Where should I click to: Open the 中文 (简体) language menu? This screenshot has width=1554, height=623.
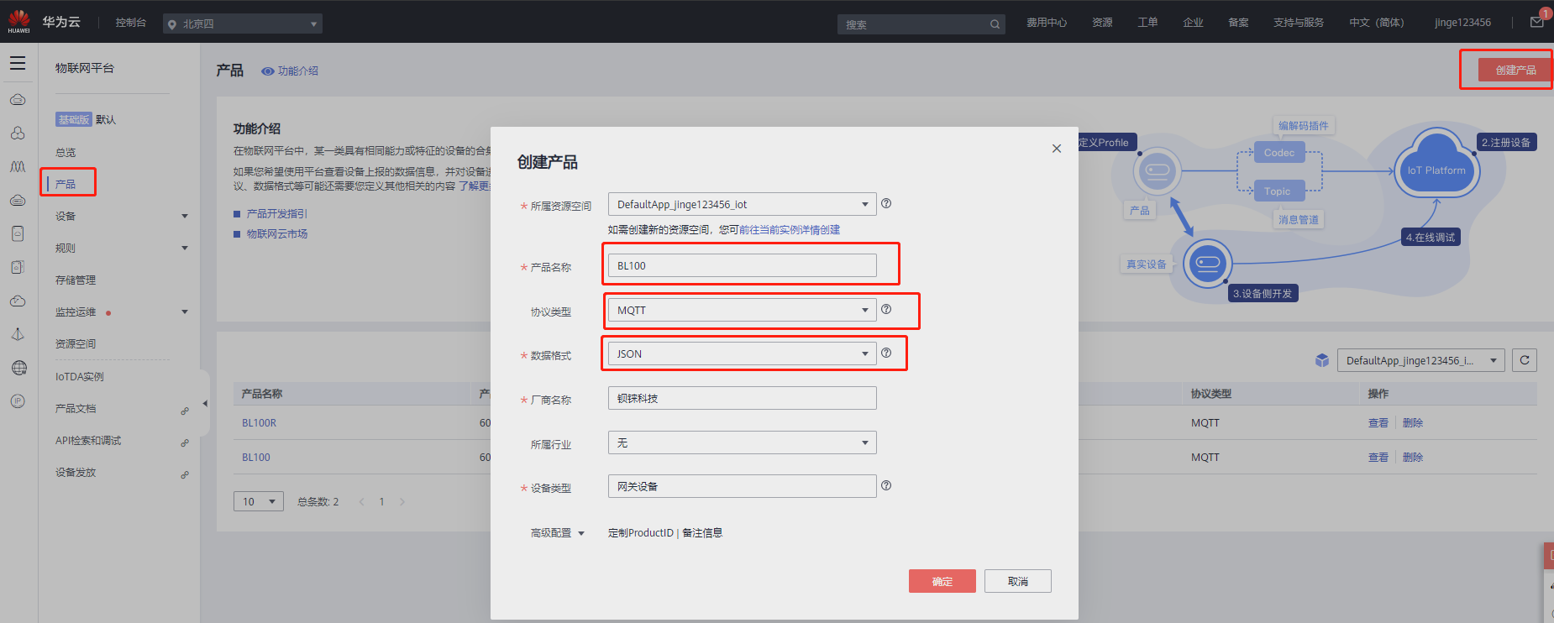[1377, 23]
